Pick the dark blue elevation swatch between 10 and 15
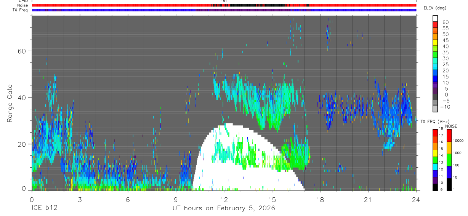The width and height of the screenshot is (468, 216). coord(435,79)
